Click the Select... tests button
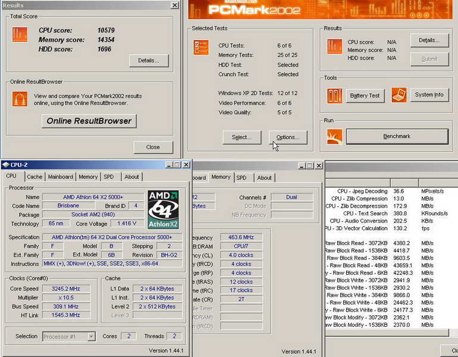This screenshot has width=458, height=357. point(242,137)
